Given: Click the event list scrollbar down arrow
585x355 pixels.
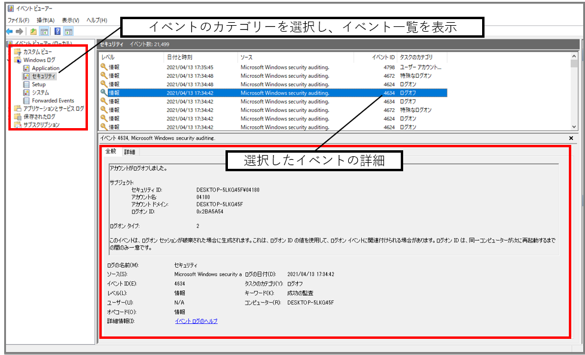Looking at the screenshot, I should coord(574,127).
